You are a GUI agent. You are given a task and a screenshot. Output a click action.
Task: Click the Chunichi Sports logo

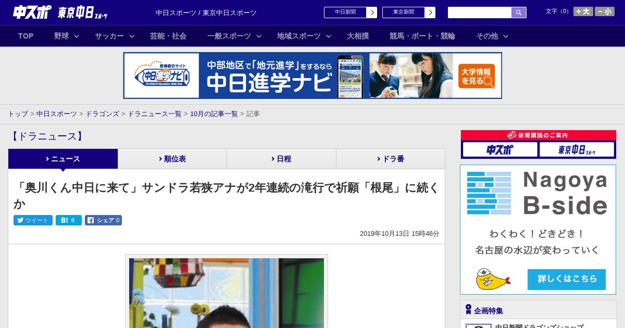click(x=32, y=12)
